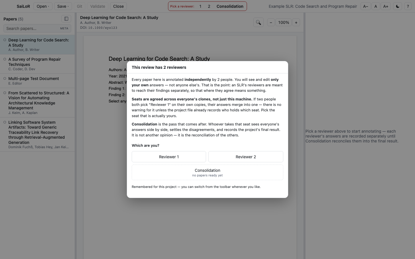Increase font size with A+ button
The height and width of the screenshot is (259, 415).
click(386, 6)
